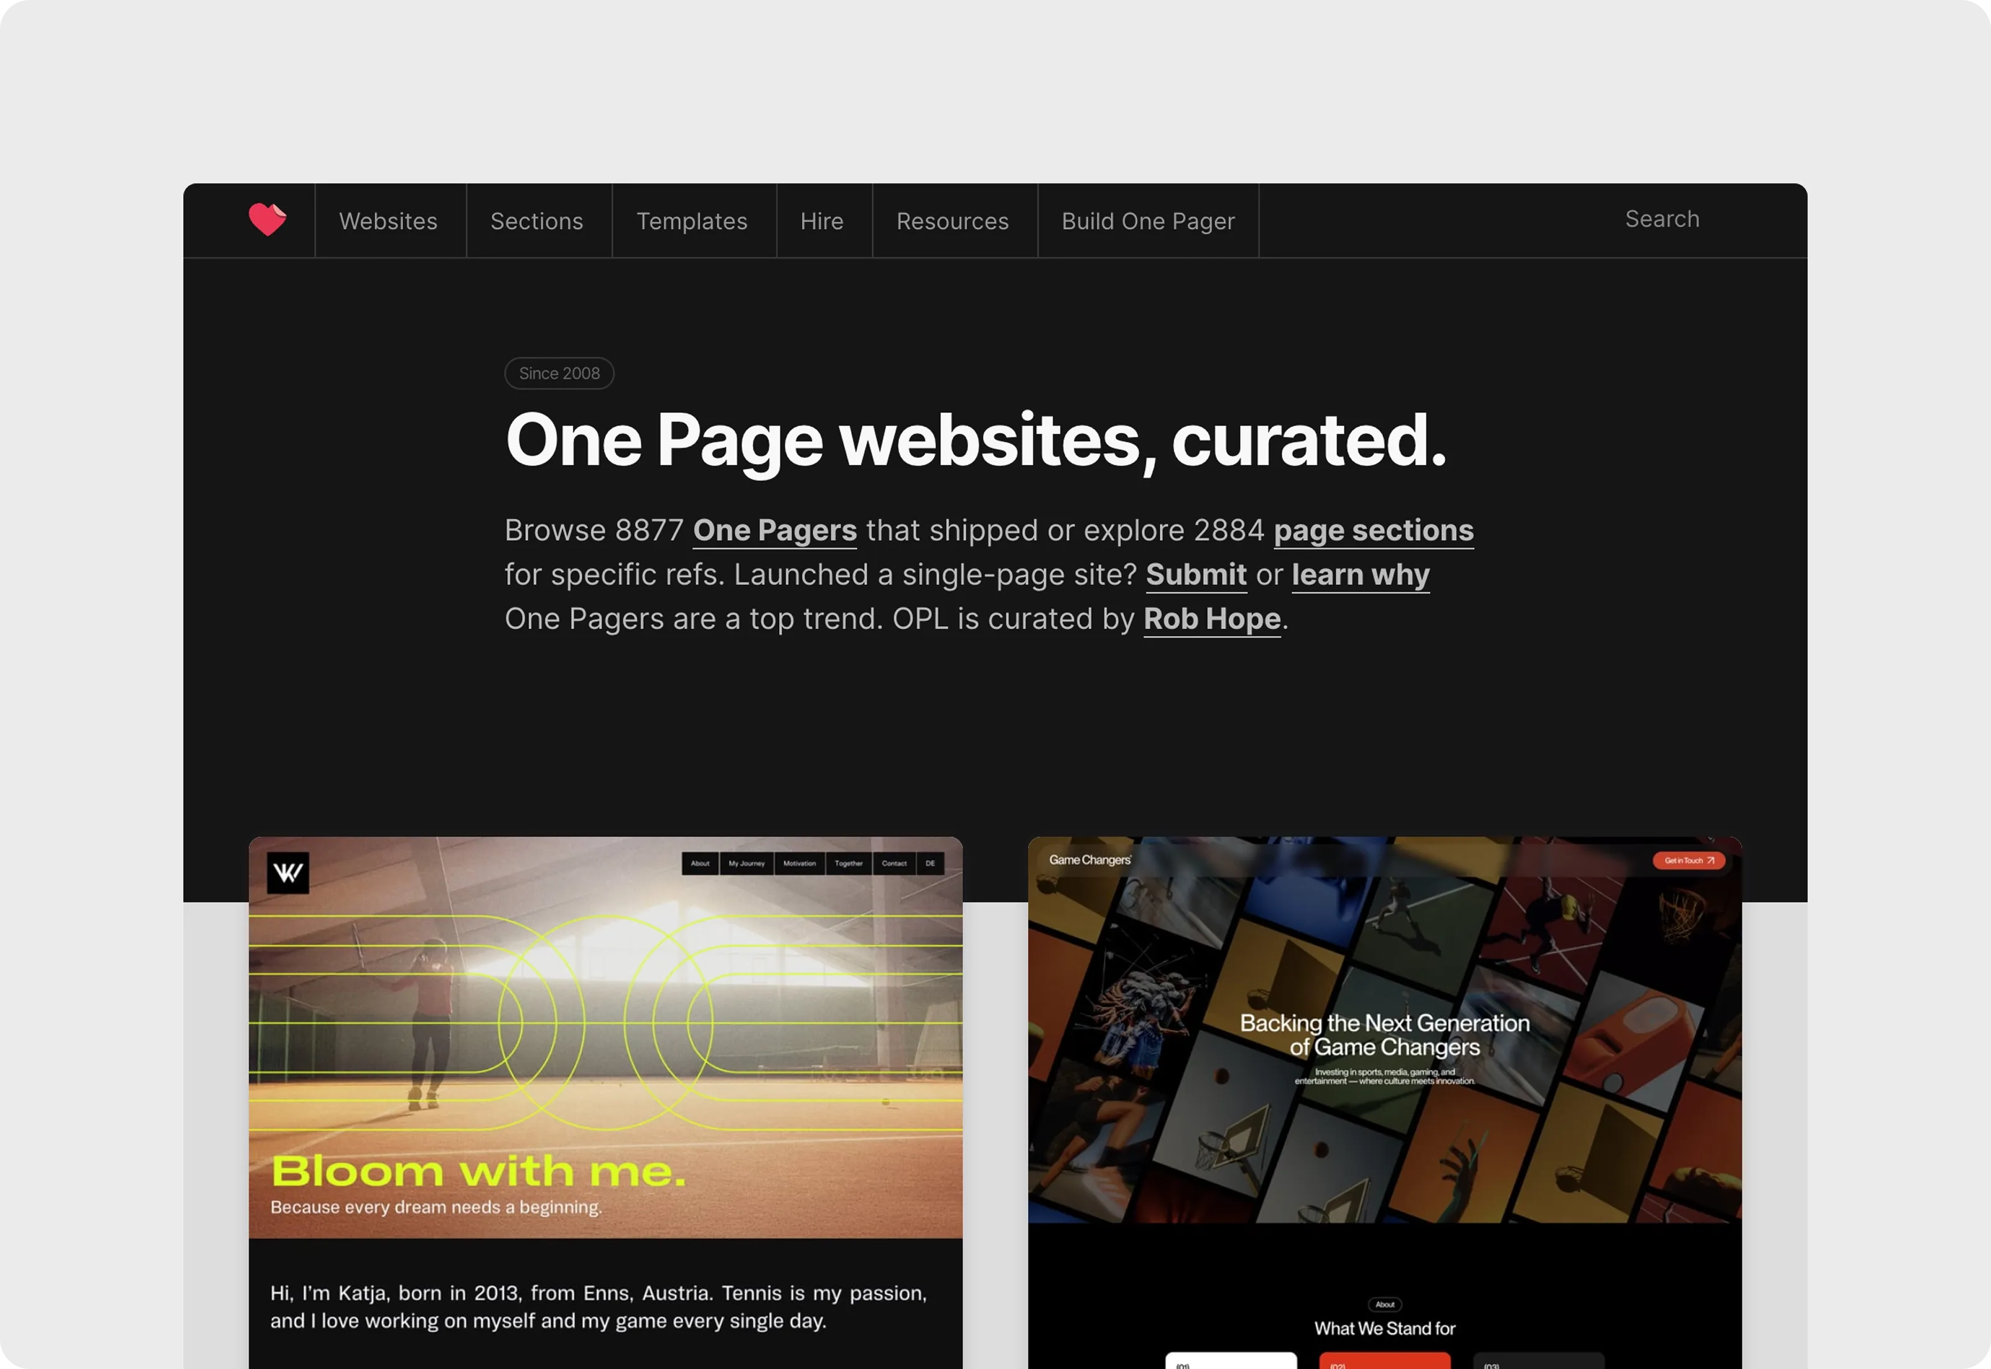Open the Resources menu
The image size is (1991, 1369).
click(952, 222)
